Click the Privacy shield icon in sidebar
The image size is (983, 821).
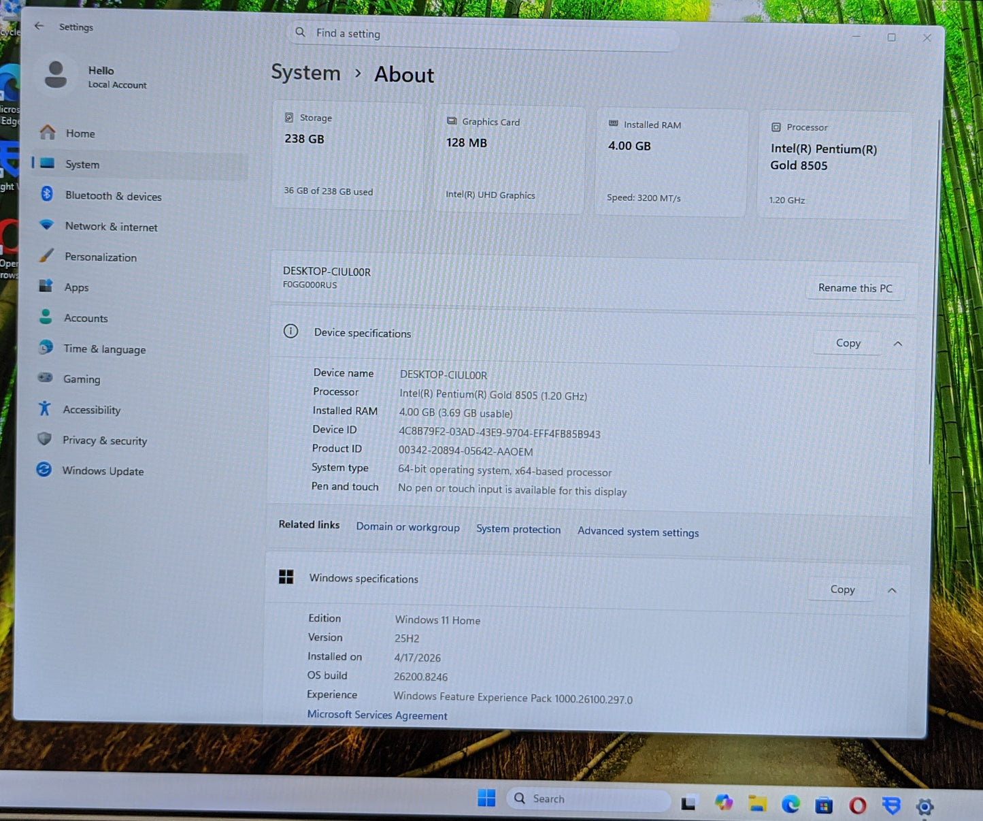44,438
